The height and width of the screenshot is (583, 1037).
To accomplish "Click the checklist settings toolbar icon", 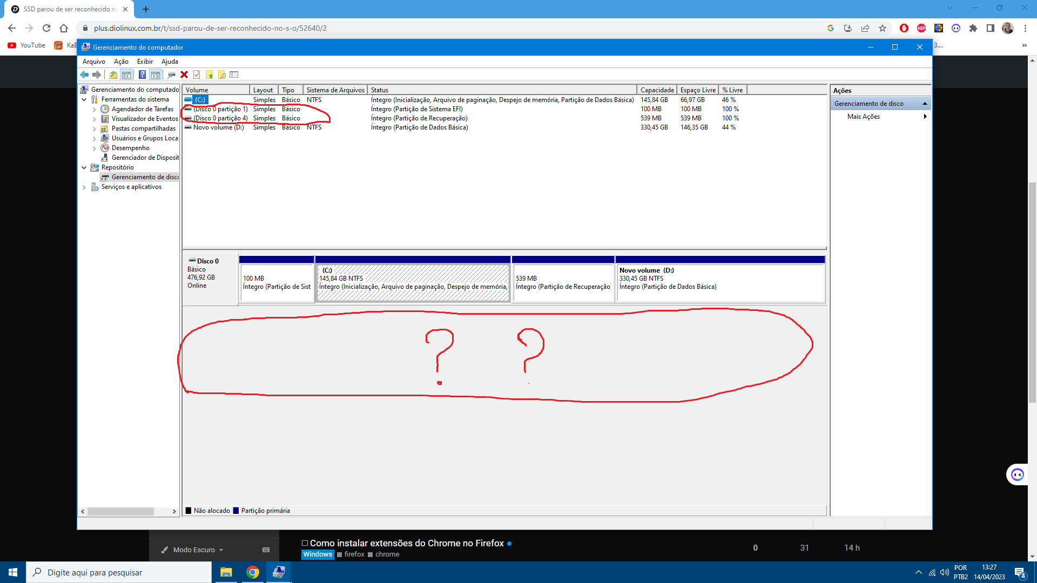I will point(234,74).
